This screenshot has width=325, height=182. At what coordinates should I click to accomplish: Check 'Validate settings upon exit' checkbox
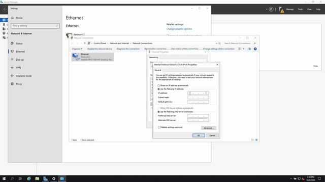[x=159, y=127]
